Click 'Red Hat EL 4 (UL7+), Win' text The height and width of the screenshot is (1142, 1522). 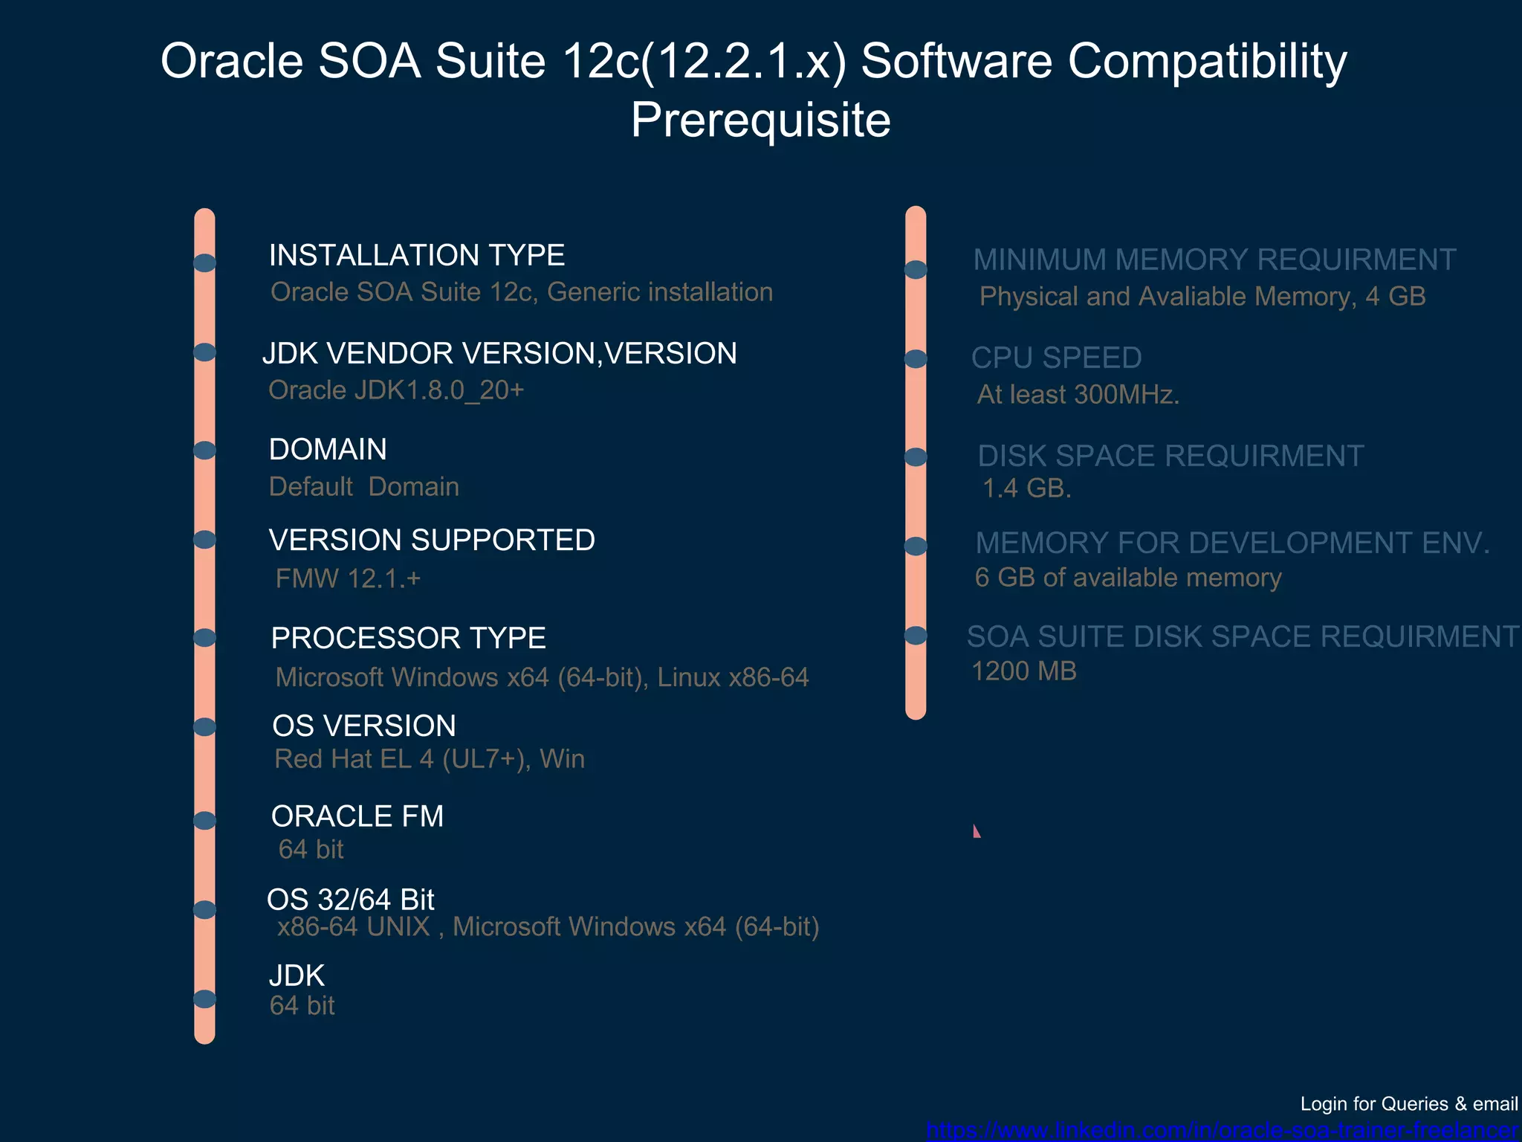[x=430, y=759]
